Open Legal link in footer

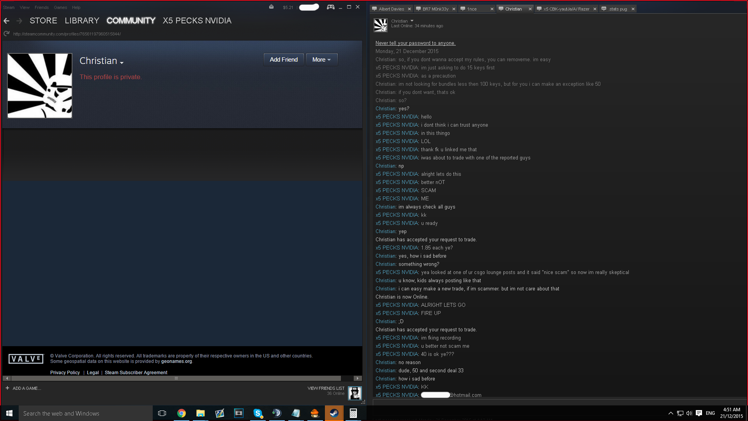93,373
